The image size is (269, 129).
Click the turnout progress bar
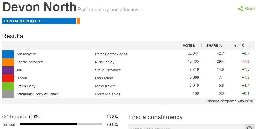[x=61, y=124]
